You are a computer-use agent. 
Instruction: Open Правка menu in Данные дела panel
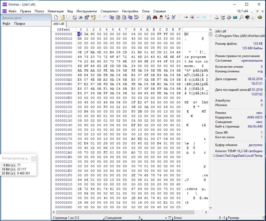(20, 24)
